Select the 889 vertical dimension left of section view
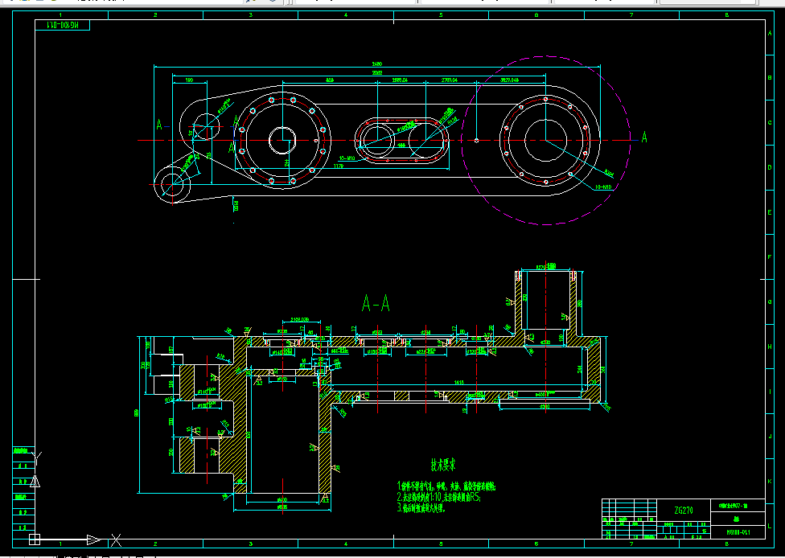 [137, 413]
